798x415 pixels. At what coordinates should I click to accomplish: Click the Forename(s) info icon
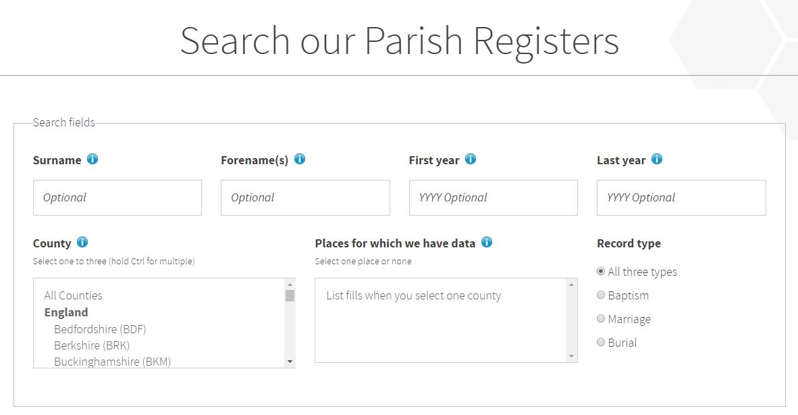300,160
